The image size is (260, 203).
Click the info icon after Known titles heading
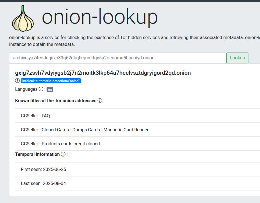tap(100, 101)
